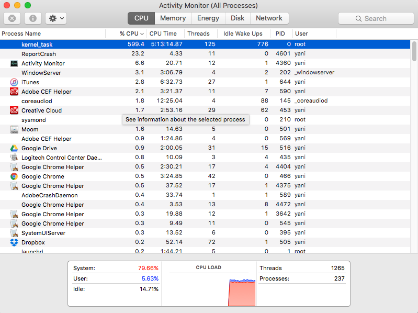418x313 pixels.
Task: Click the Google Chrome Helper icon for PID 545
Action: point(14,223)
